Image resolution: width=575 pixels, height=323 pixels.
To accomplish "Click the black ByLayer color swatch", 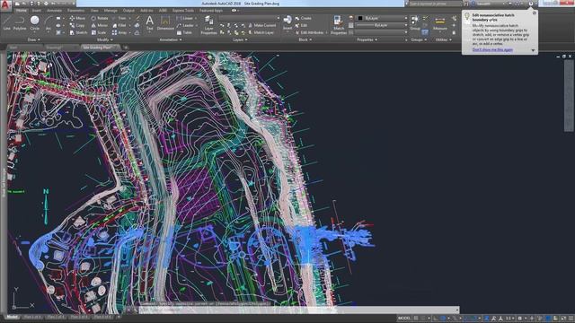I will point(360,18).
